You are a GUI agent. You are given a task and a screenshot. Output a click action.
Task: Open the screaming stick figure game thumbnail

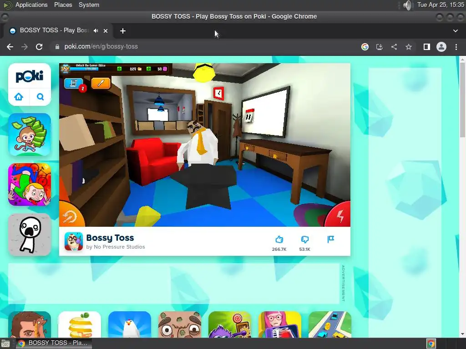[30, 234]
